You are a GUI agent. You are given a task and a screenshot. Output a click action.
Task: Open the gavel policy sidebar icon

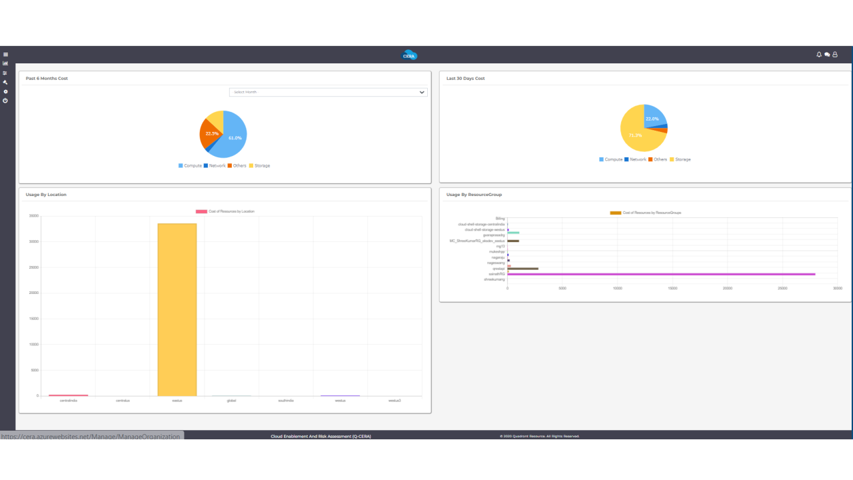pos(5,82)
